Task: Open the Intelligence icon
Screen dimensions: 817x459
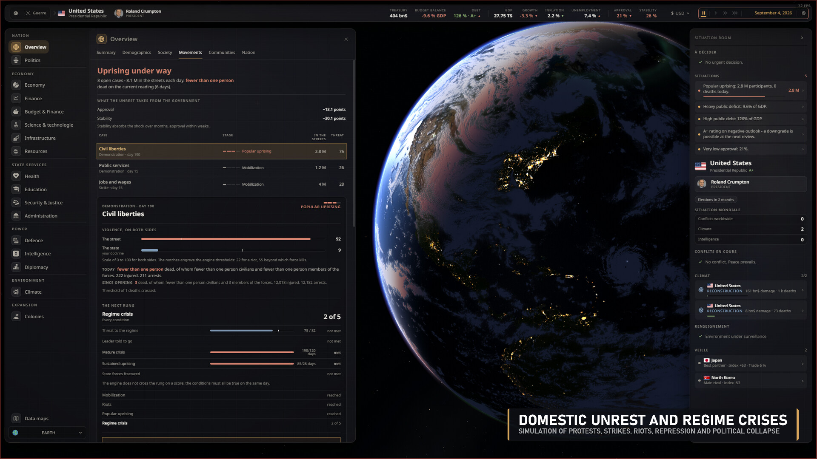Action: point(16,254)
